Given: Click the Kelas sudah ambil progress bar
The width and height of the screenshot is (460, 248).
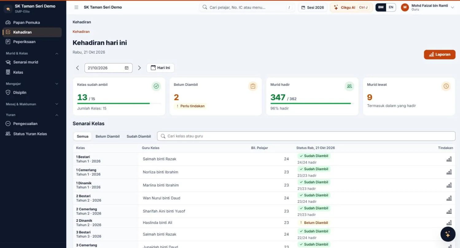Looking at the screenshot, I should point(119,104).
